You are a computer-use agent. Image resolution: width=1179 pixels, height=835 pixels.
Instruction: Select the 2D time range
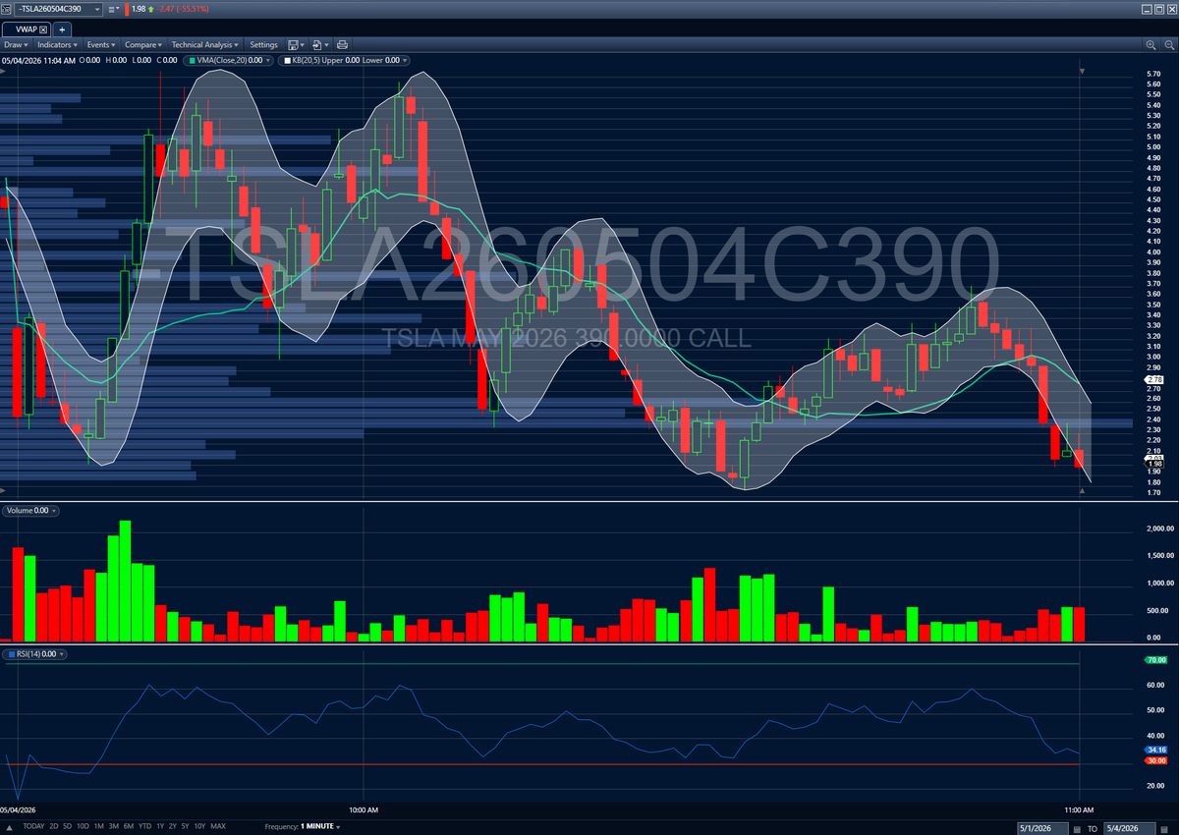coord(54,826)
